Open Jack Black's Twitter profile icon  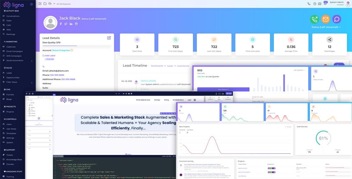tap(66, 24)
